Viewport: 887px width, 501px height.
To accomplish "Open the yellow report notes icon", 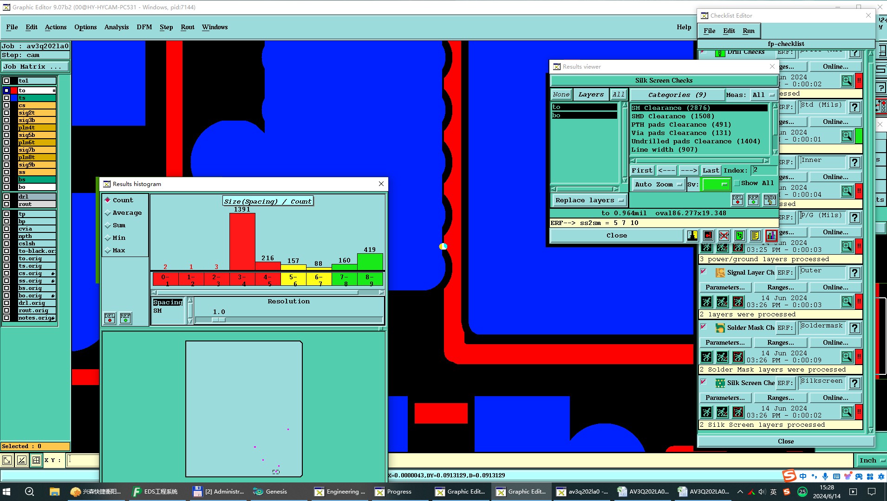I will pos(755,236).
